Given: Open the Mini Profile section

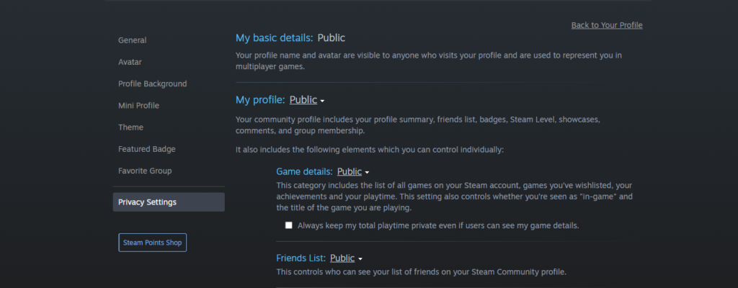Looking at the screenshot, I should pyautogui.click(x=138, y=105).
